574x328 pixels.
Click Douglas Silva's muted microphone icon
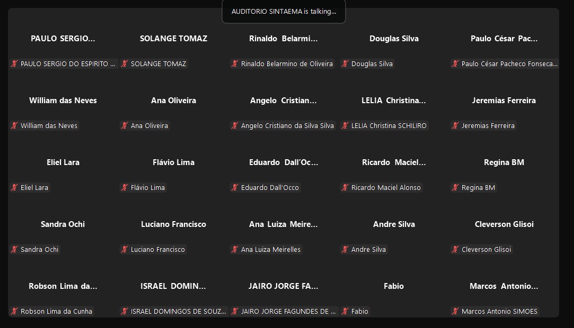(x=345, y=63)
